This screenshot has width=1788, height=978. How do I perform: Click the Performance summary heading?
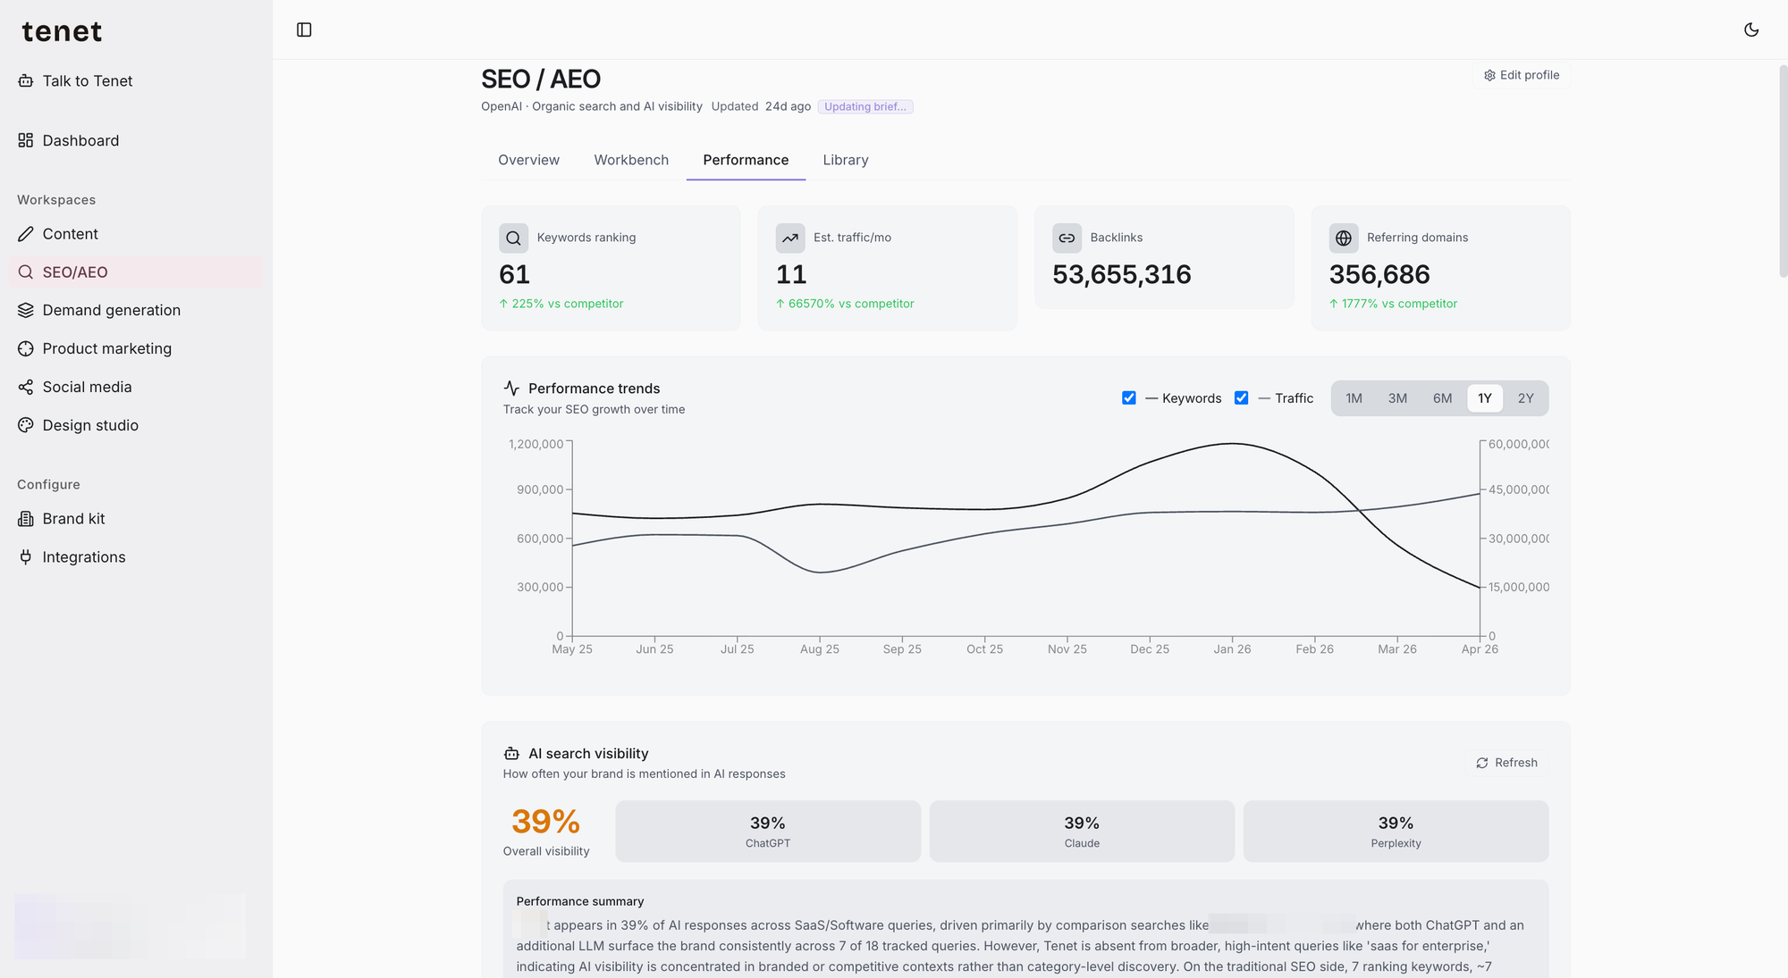(x=580, y=901)
